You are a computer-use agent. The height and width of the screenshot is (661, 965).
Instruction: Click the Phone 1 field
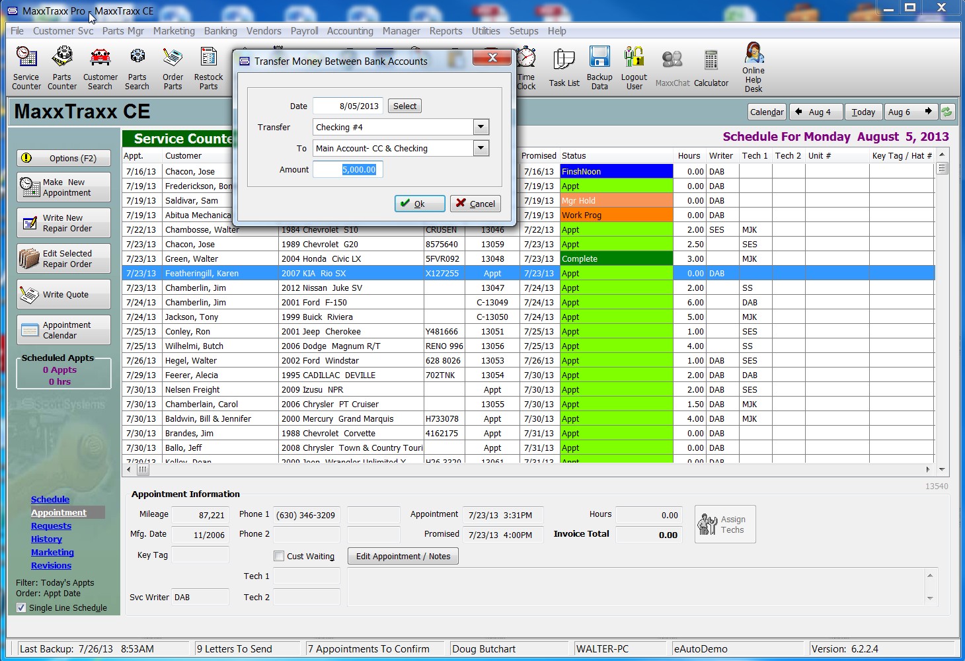[307, 515]
